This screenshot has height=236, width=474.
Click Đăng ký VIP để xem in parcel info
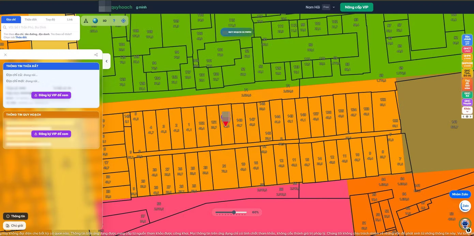pos(51,95)
